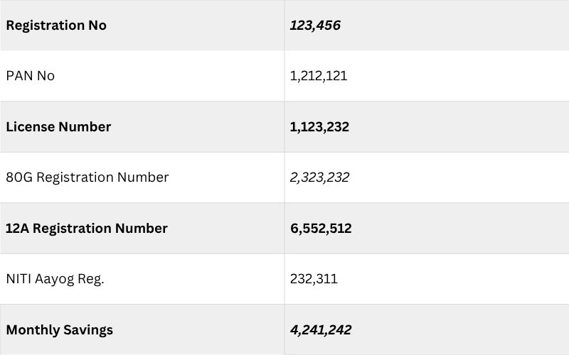Click the PAN value 1,212,121
This screenshot has height=355, width=569.
coord(318,76)
